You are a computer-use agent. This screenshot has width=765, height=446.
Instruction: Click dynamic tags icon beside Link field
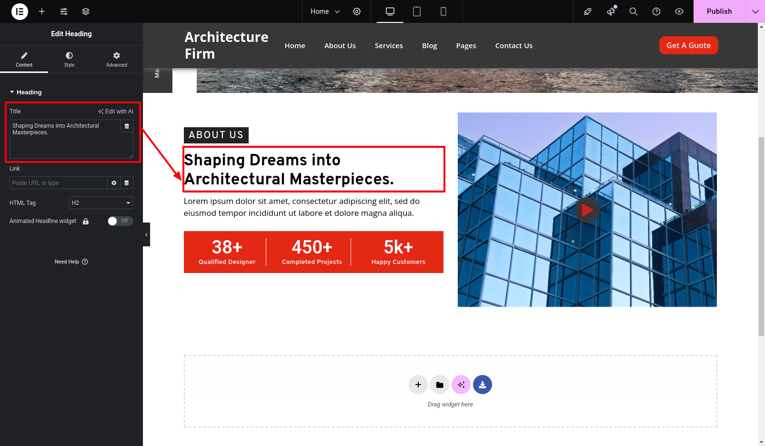coord(127,183)
